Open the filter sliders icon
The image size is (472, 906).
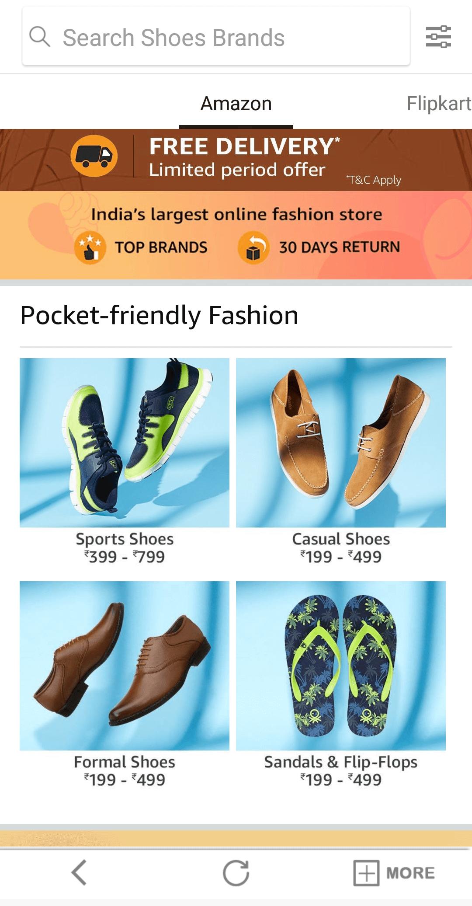click(x=438, y=37)
